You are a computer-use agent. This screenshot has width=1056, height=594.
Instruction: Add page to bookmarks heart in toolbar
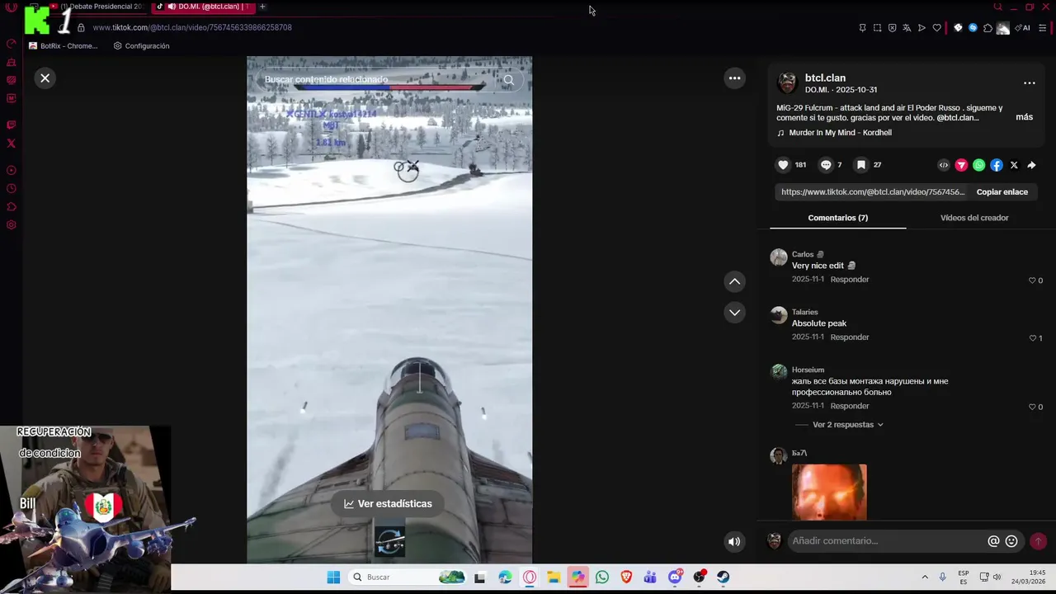936,28
